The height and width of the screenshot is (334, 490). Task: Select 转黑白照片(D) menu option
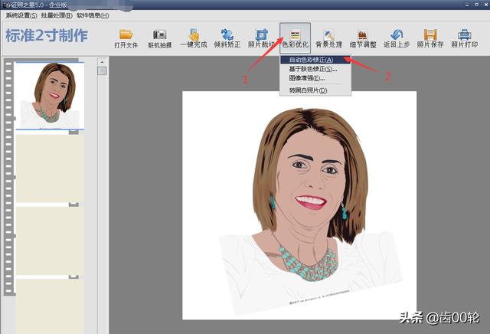(308, 90)
